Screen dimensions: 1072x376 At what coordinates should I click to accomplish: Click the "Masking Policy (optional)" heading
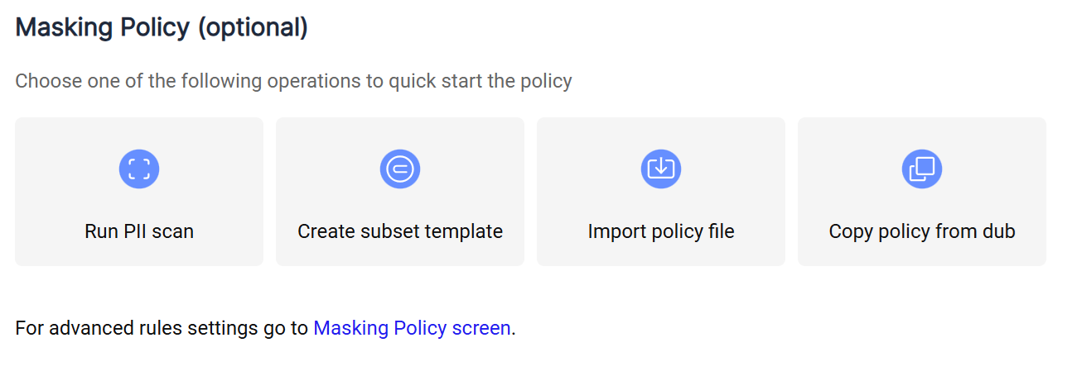[x=162, y=27]
